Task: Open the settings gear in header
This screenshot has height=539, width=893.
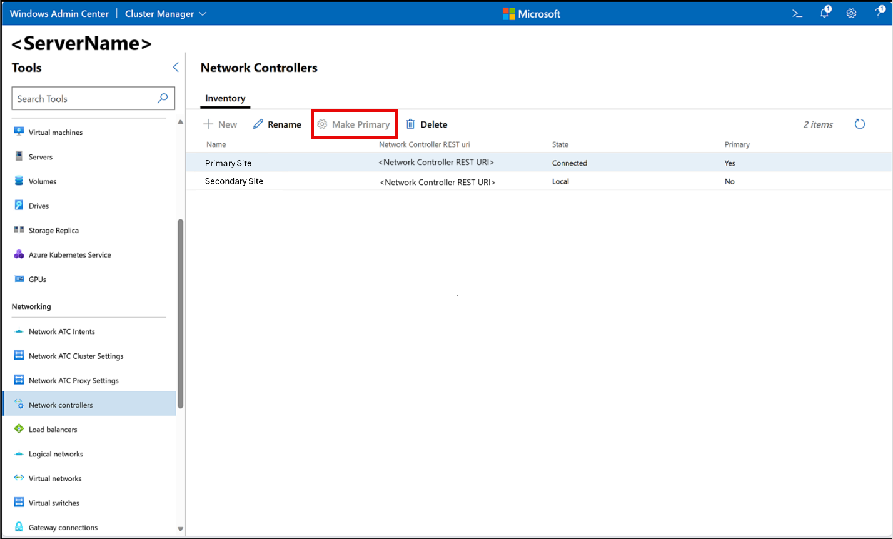Action: [x=851, y=13]
